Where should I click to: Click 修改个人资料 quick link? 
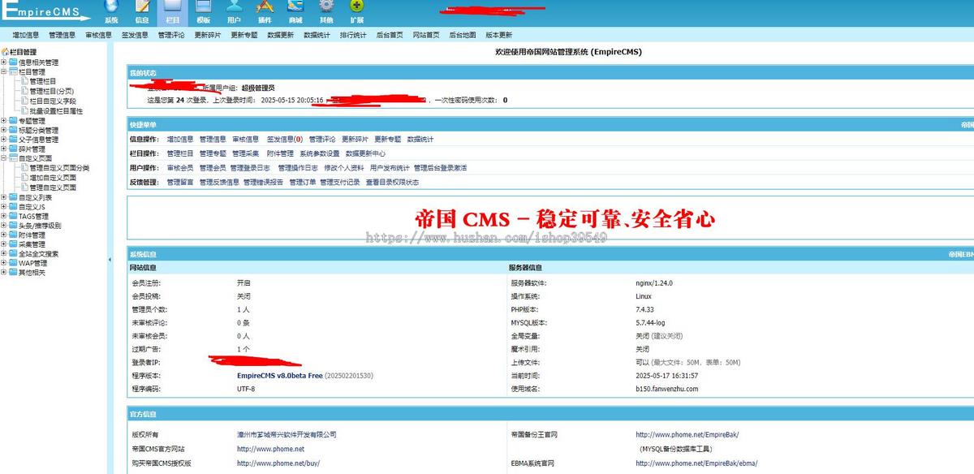[344, 168]
